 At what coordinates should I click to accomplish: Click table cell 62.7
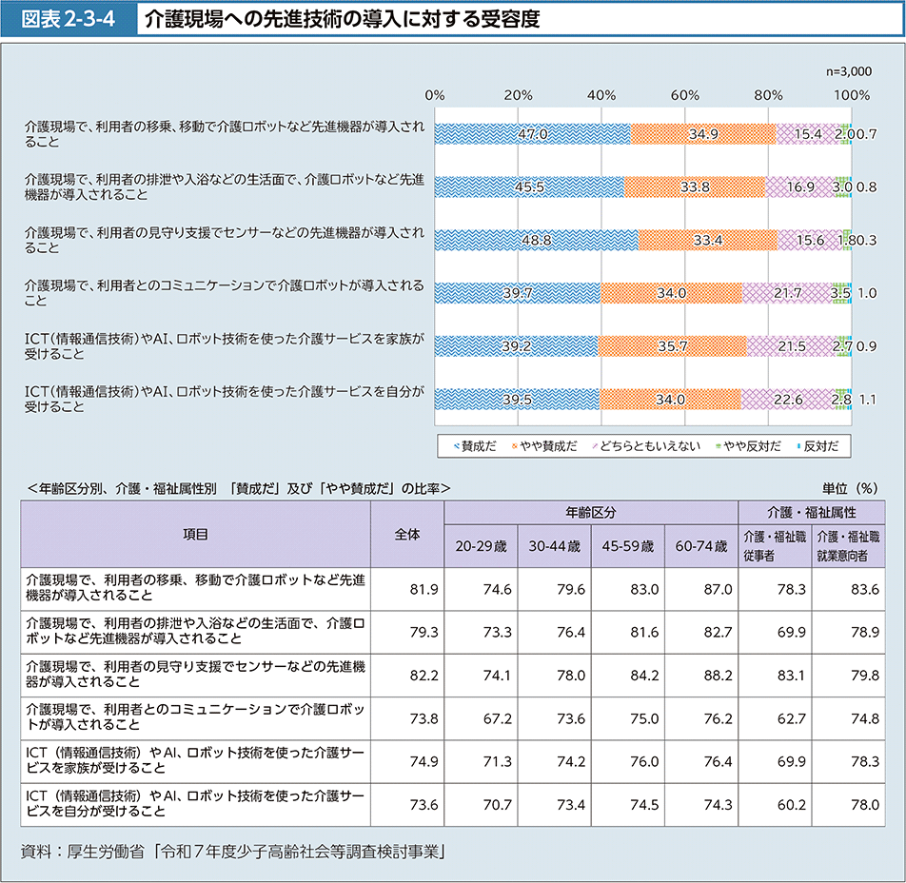click(791, 719)
